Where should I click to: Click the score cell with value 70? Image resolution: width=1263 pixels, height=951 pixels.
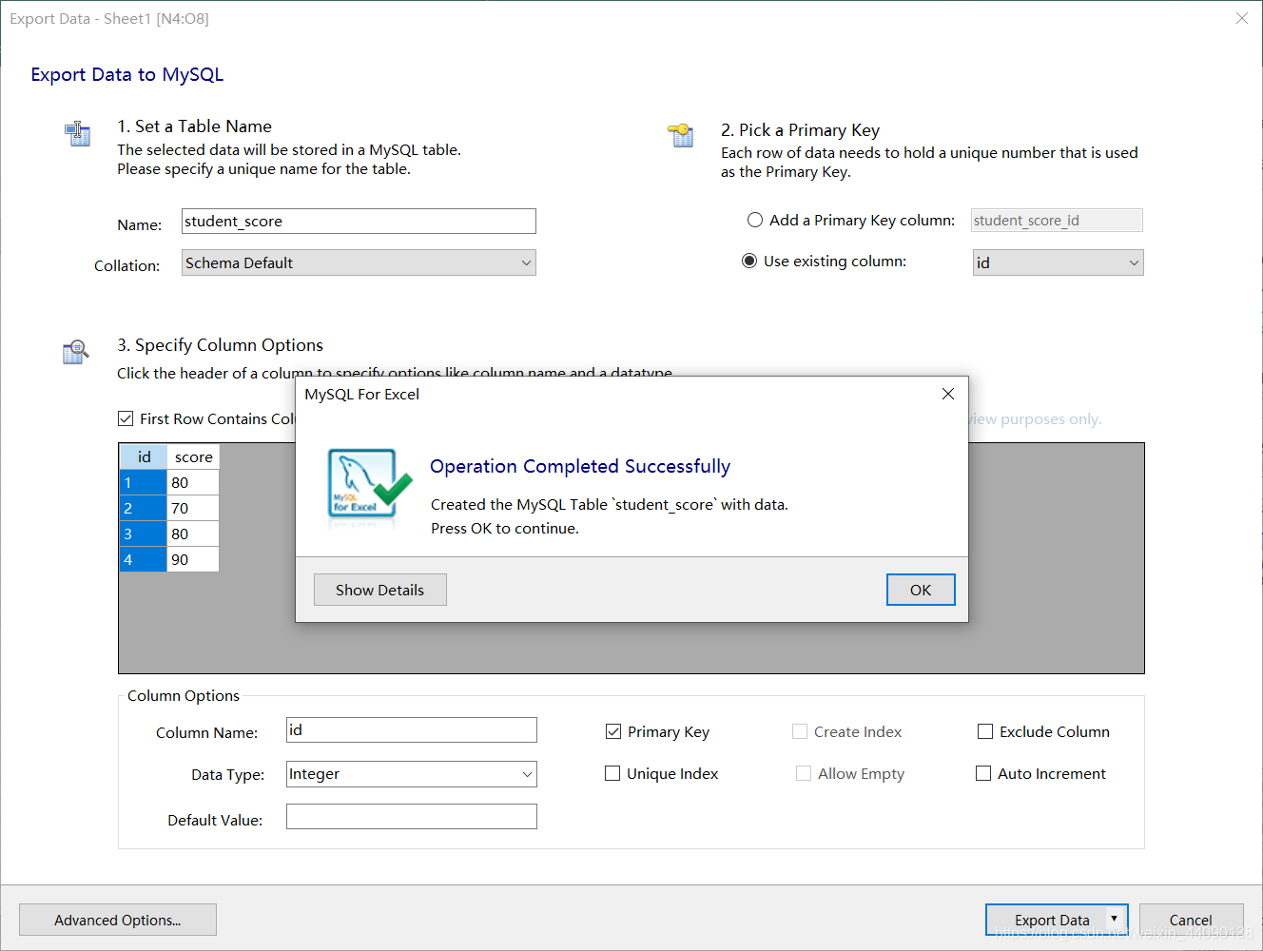193,508
